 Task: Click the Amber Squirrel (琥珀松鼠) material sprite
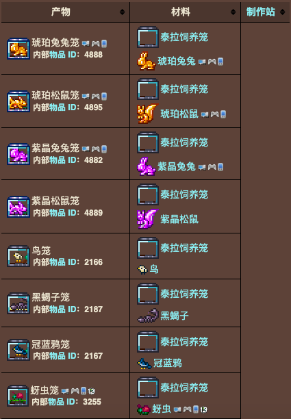(147, 114)
